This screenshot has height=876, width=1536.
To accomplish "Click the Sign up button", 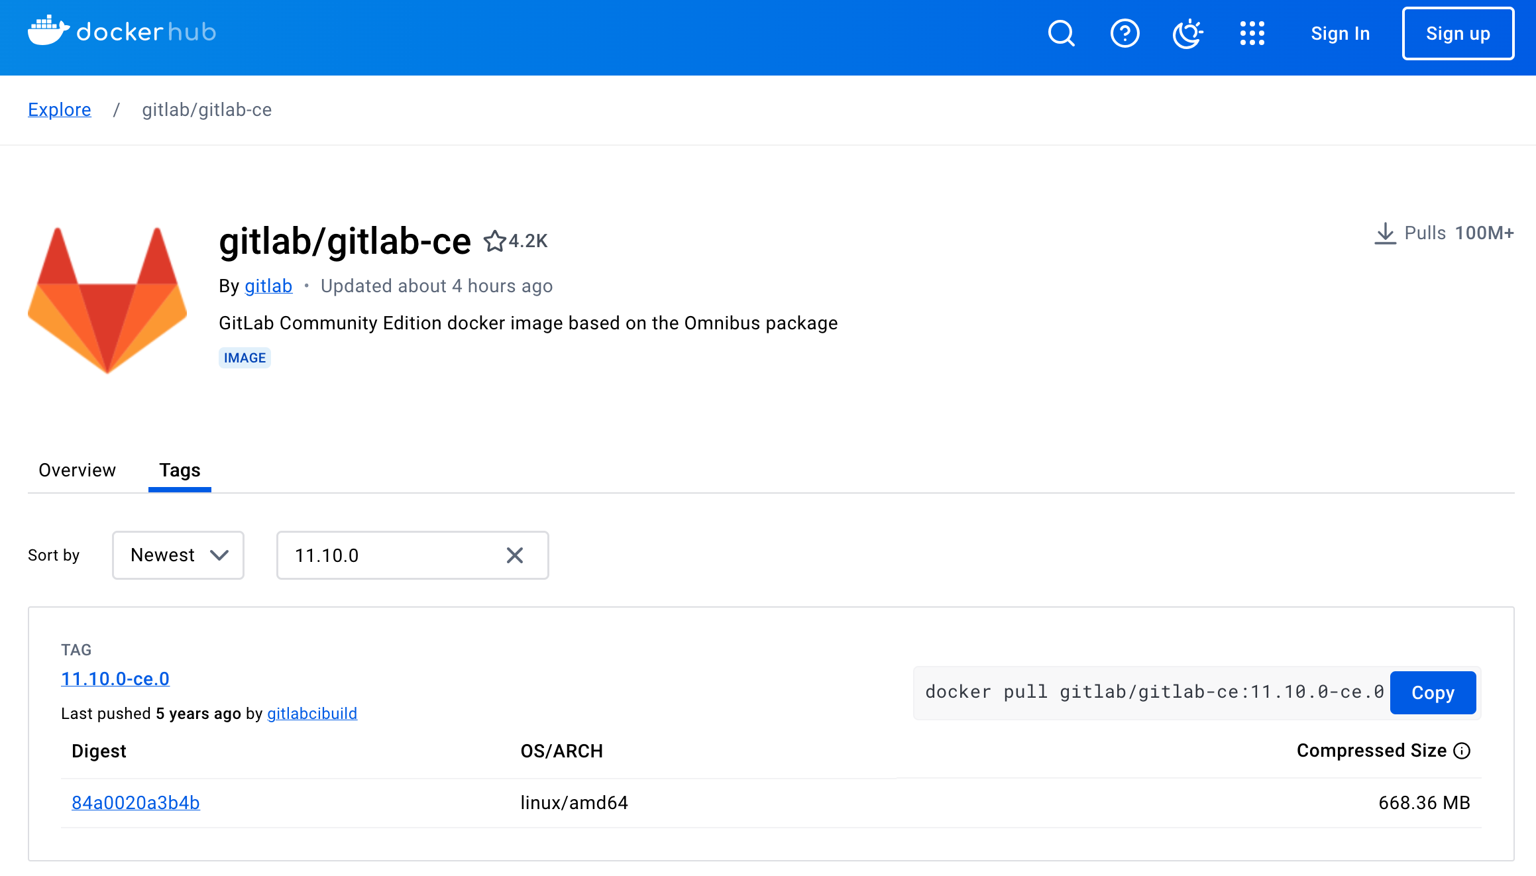I will 1458,33.
